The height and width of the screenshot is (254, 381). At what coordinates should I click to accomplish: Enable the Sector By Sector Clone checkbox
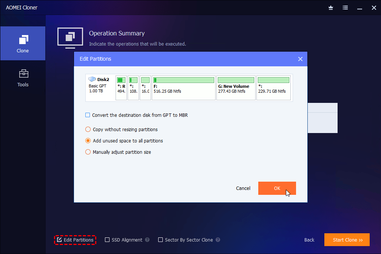click(160, 240)
